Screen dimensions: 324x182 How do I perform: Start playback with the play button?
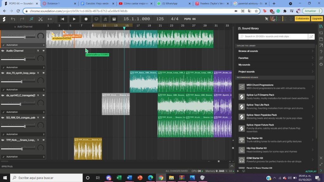point(74,19)
